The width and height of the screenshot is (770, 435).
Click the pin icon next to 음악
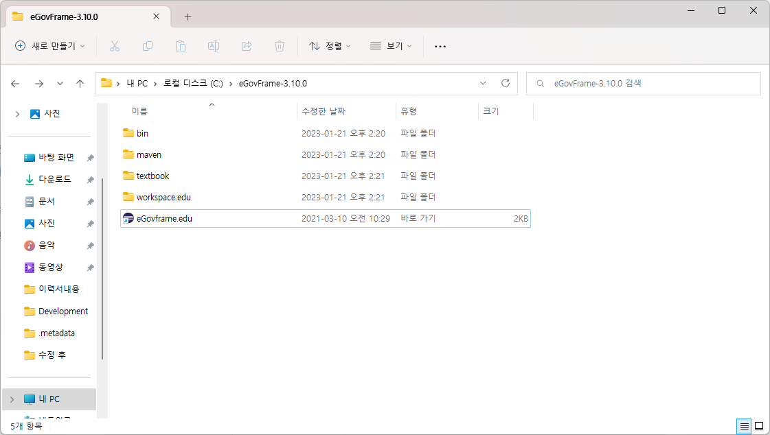pos(91,246)
